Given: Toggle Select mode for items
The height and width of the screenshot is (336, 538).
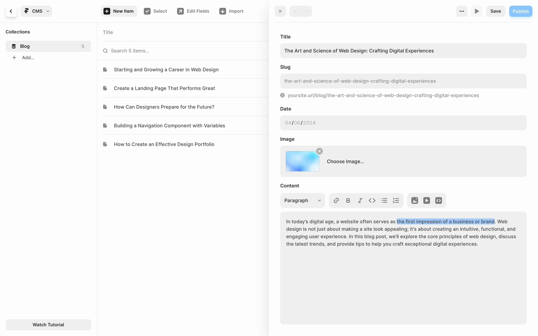Looking at the screenshot, I should pyautogui.click(x=155, y=11).
